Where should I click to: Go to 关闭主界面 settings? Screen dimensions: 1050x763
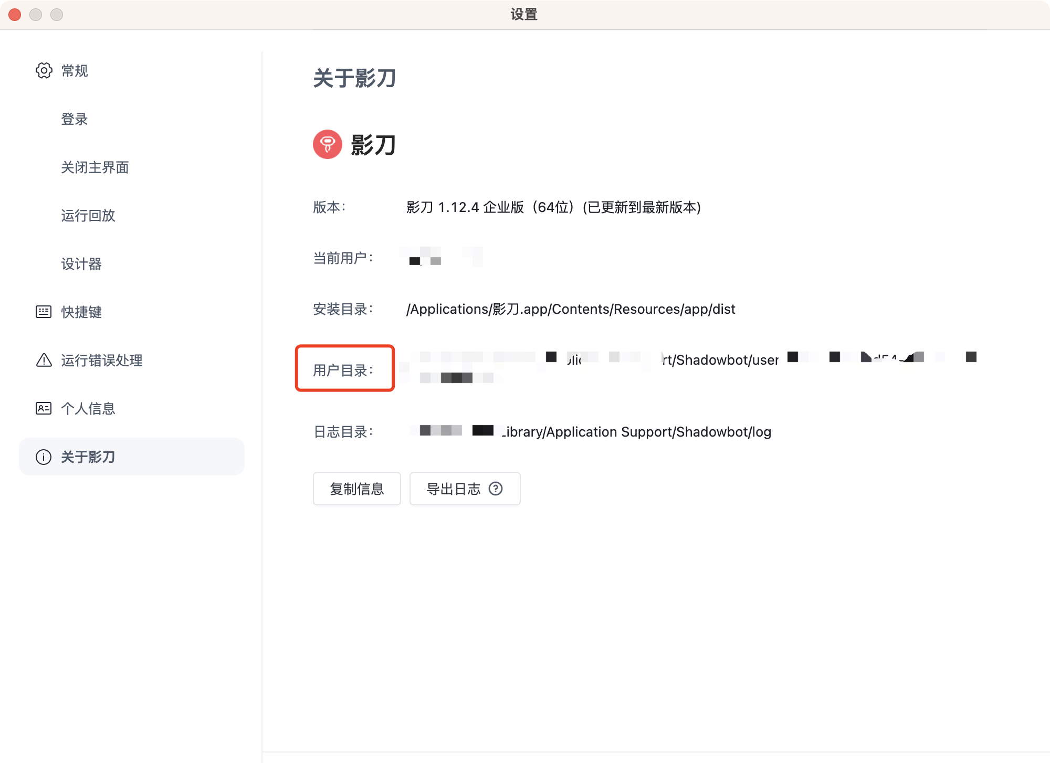95,167
